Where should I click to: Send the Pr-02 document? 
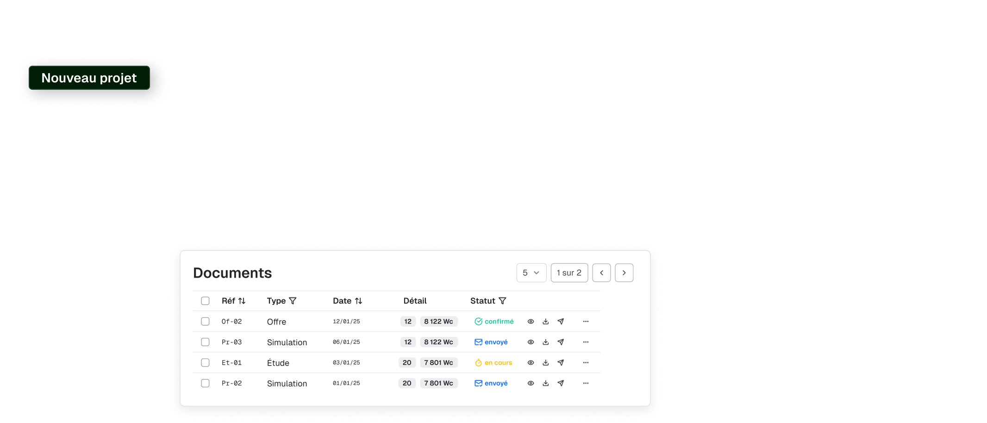pyautogui.click(x=561, y=383)
